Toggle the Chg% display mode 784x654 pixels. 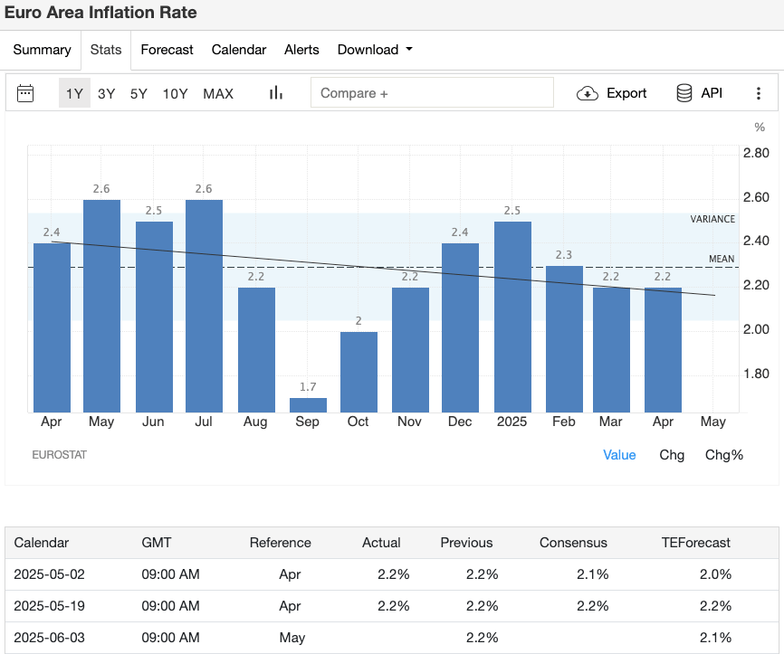tap(724, 455)
